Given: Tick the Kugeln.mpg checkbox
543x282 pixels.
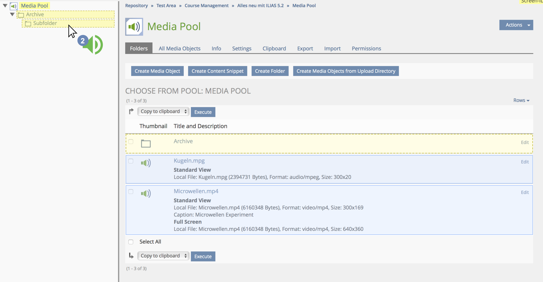Looking at the screenshot, I should (x=131, y=161).
